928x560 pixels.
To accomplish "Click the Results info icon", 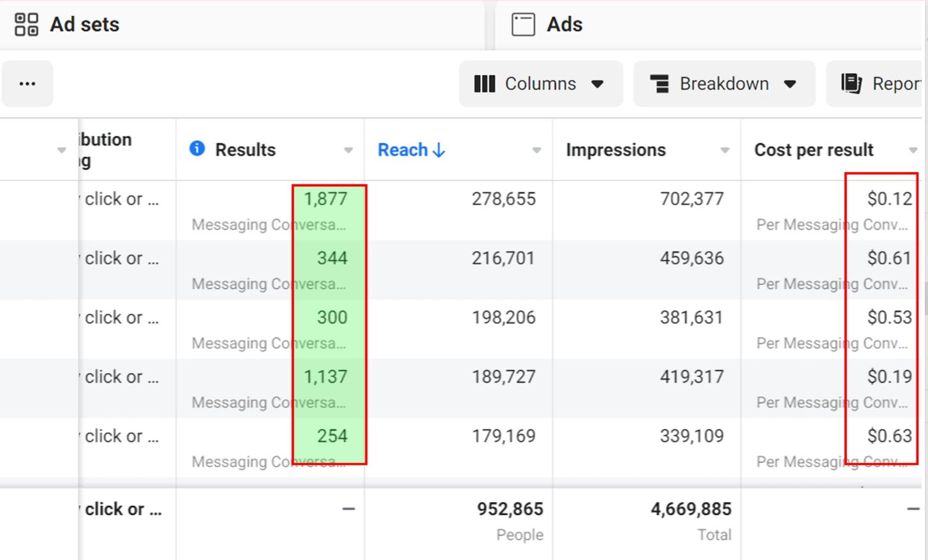I will [x=197, y=149].
